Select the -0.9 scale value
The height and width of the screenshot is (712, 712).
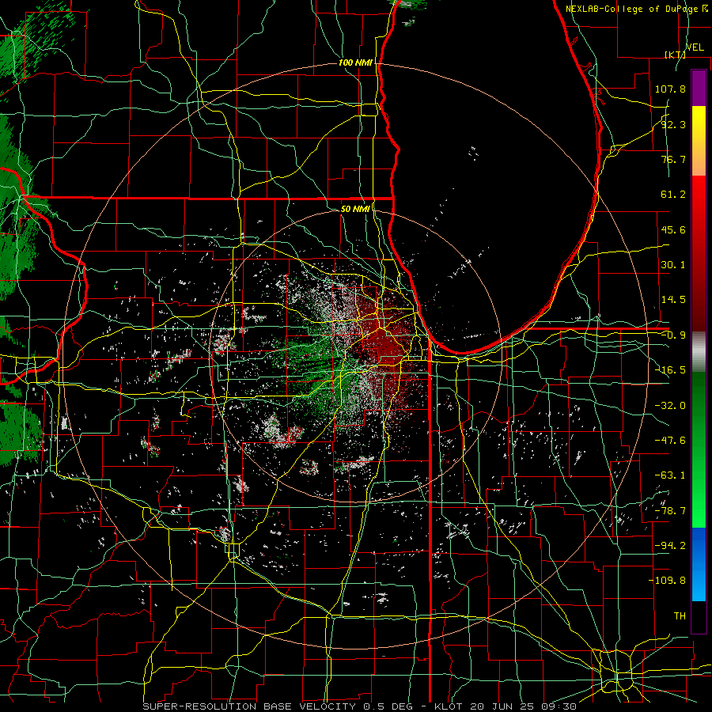673,335
